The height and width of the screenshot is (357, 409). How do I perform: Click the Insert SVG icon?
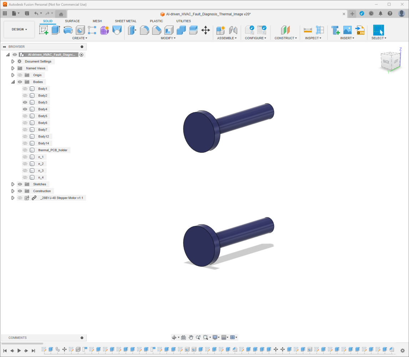click(x=360, y=30)
